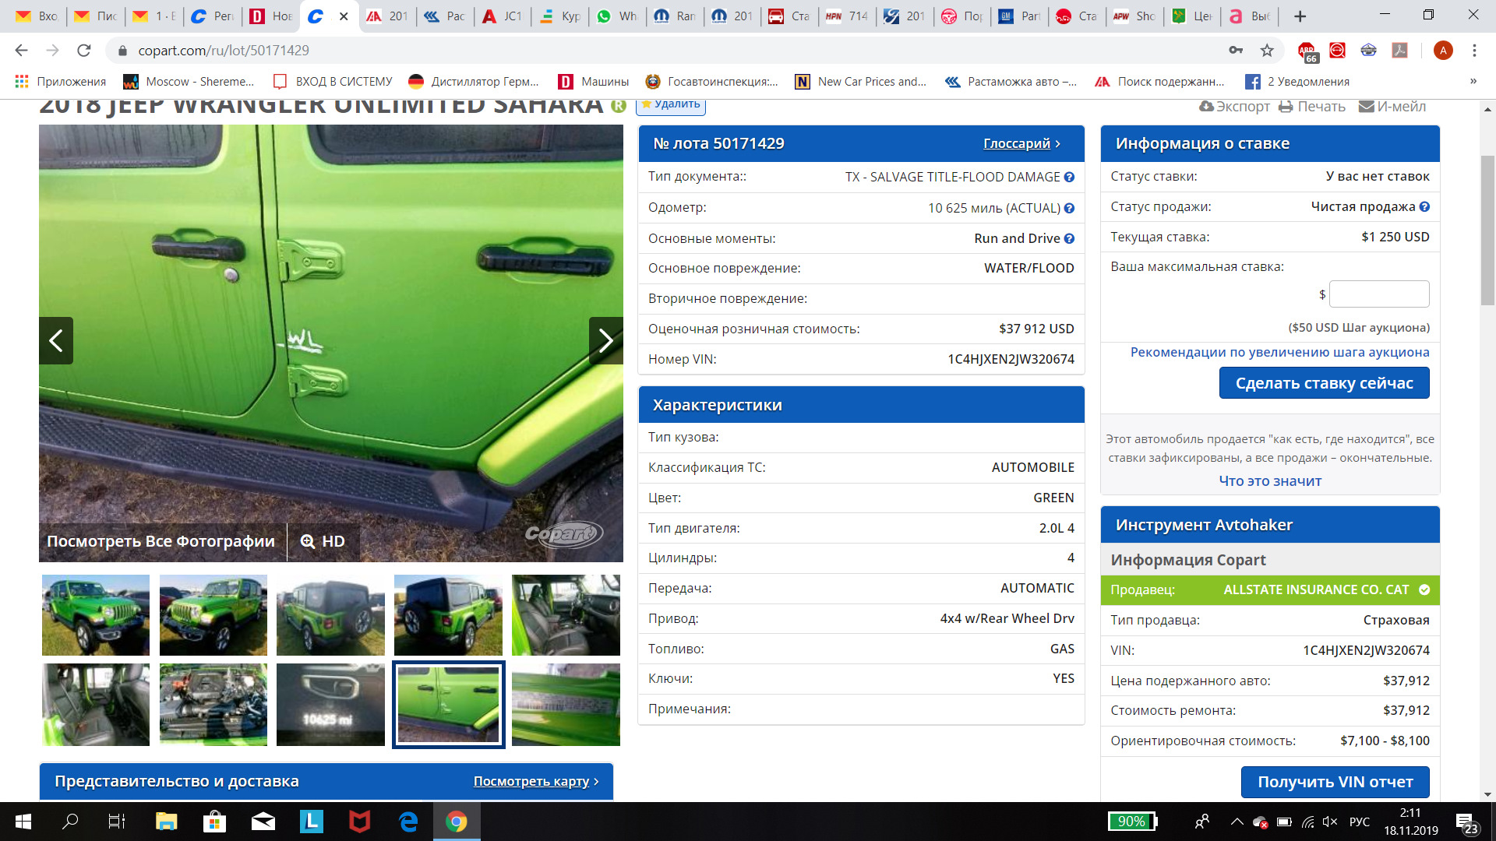Open File Explorer from taskbar
The width and height of the screenshot is (1496, 841).
pos(166,822)
